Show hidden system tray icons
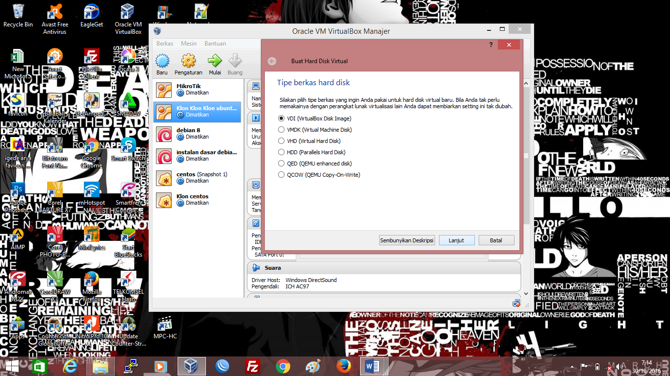The width and height of the screenshot is (670, 376). (x=571, y=367)
